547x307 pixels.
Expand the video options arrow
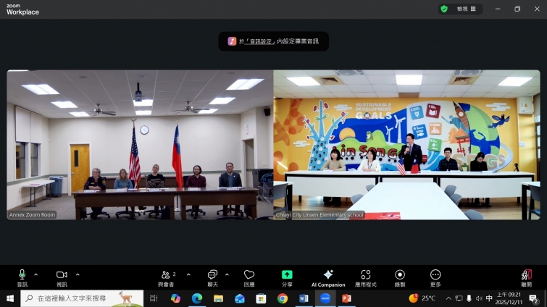click(78, 274)
